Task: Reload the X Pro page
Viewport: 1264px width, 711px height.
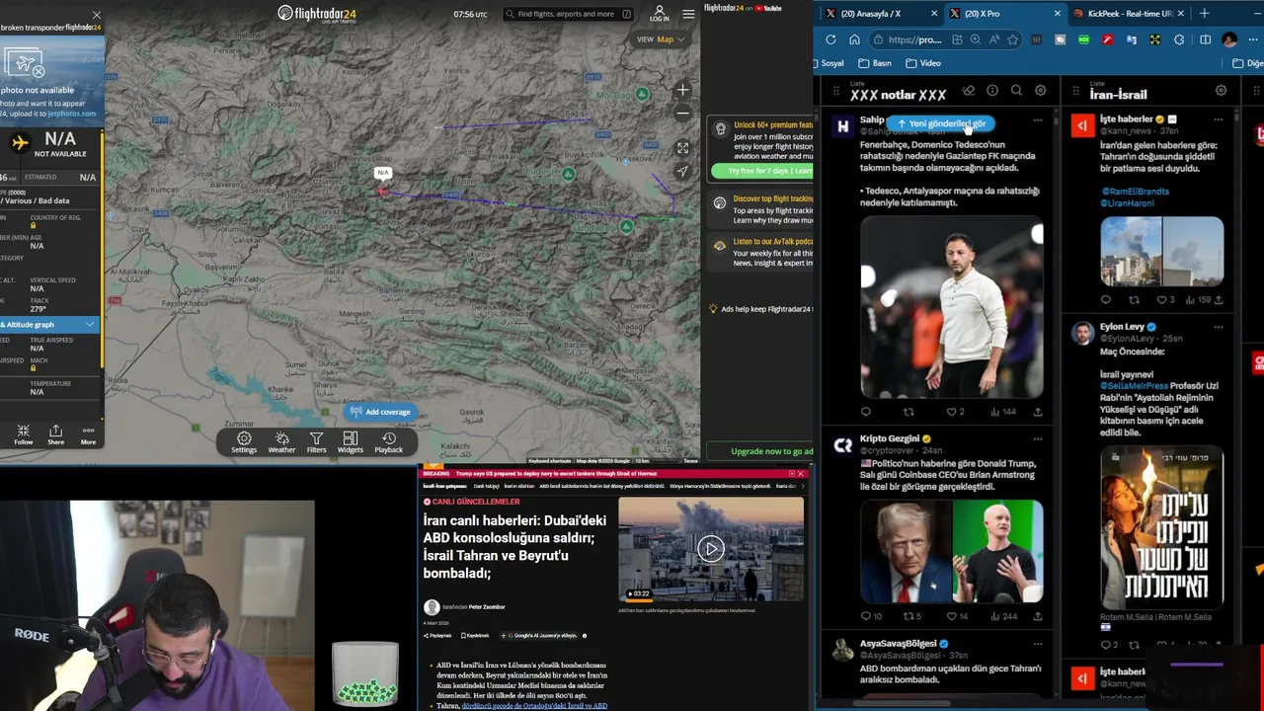Action: (x=830, y=39)
